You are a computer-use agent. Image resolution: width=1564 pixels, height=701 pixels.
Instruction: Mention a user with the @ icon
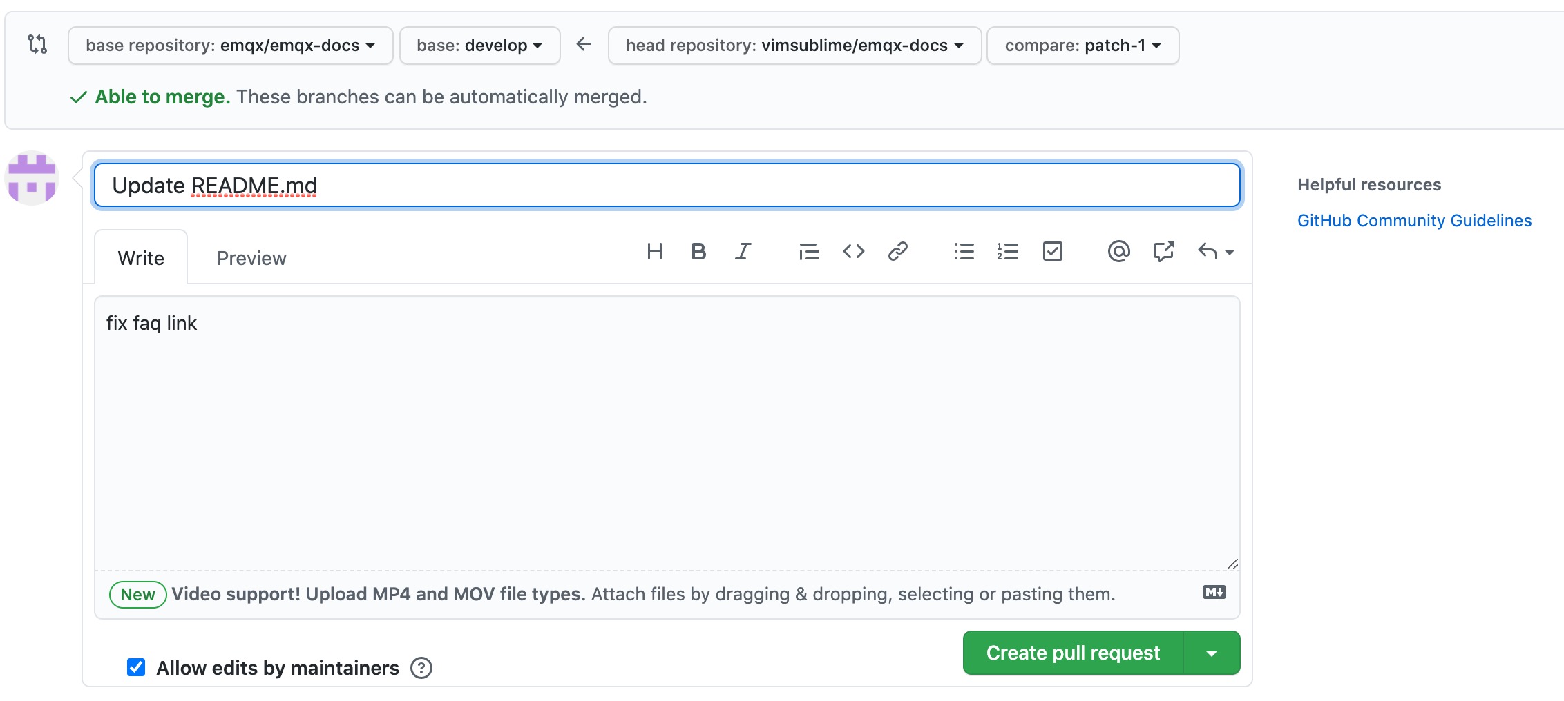(x=1118, y=252)
